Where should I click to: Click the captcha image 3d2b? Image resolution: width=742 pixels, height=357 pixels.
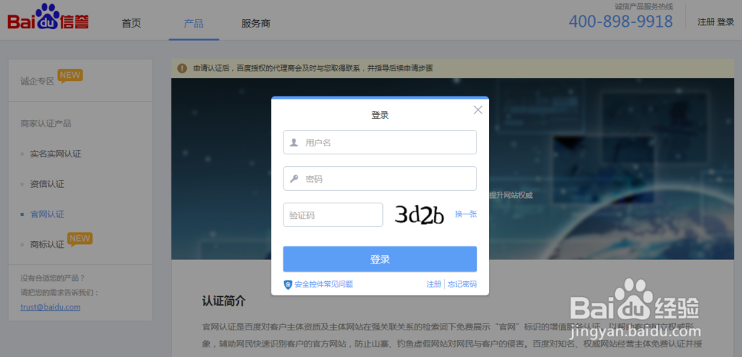point(419,215)
